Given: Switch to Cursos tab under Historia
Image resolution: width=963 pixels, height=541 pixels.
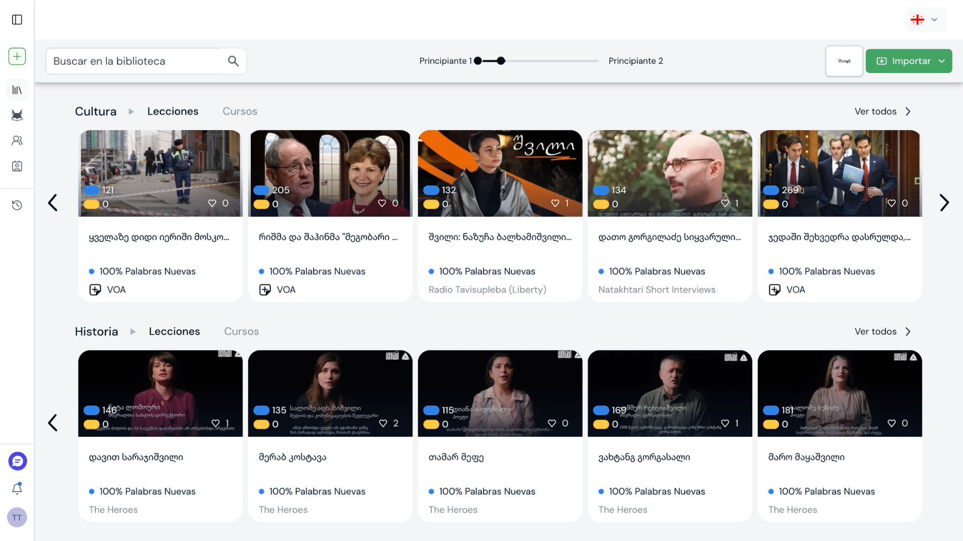Looking at the screenshot, I should pos(241,332).
